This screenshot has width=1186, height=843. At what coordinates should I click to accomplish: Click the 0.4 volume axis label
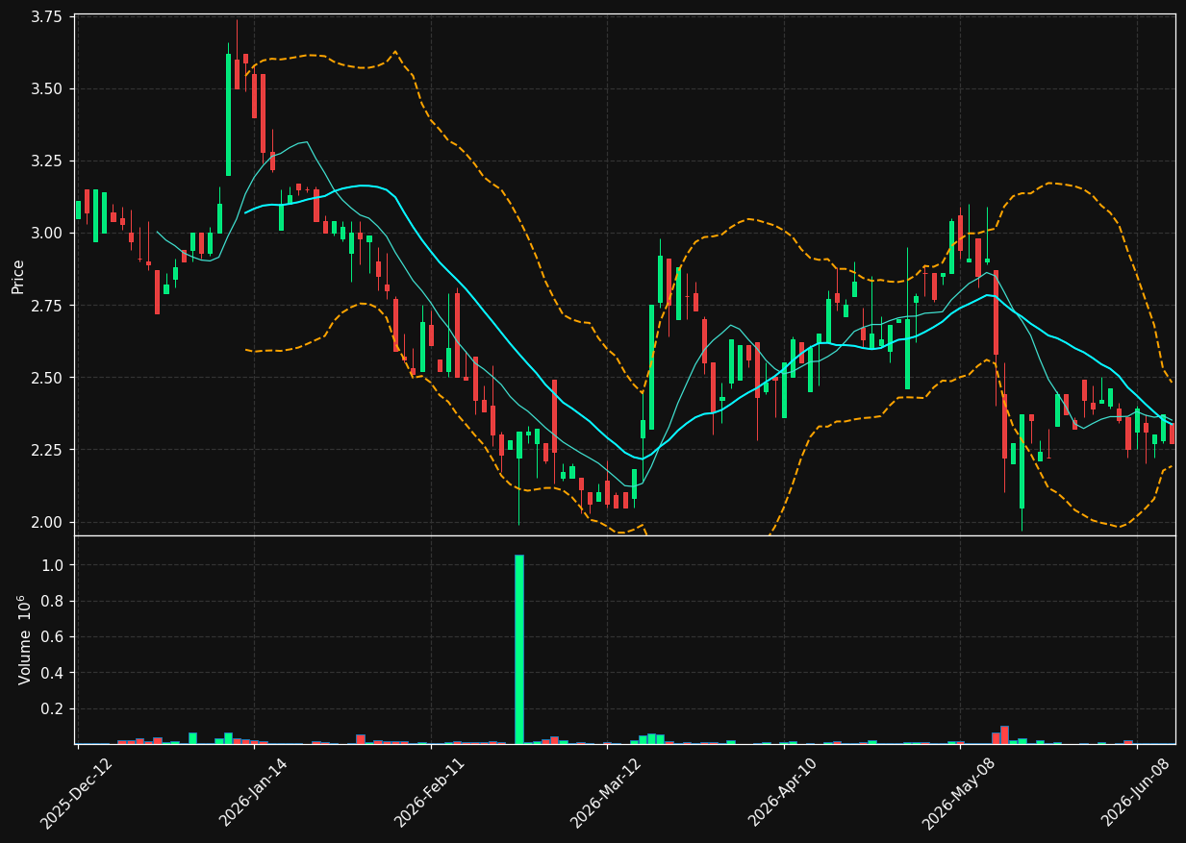pyautogui.click(x=52, y=674)
